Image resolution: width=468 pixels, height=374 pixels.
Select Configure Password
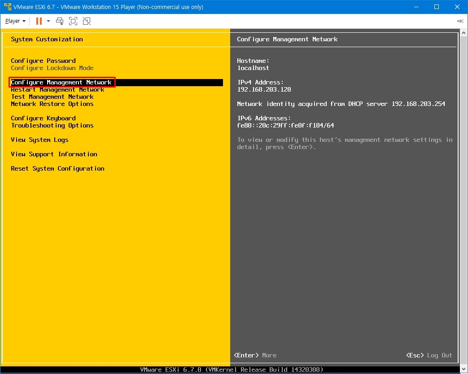click(x=43, y=61)
